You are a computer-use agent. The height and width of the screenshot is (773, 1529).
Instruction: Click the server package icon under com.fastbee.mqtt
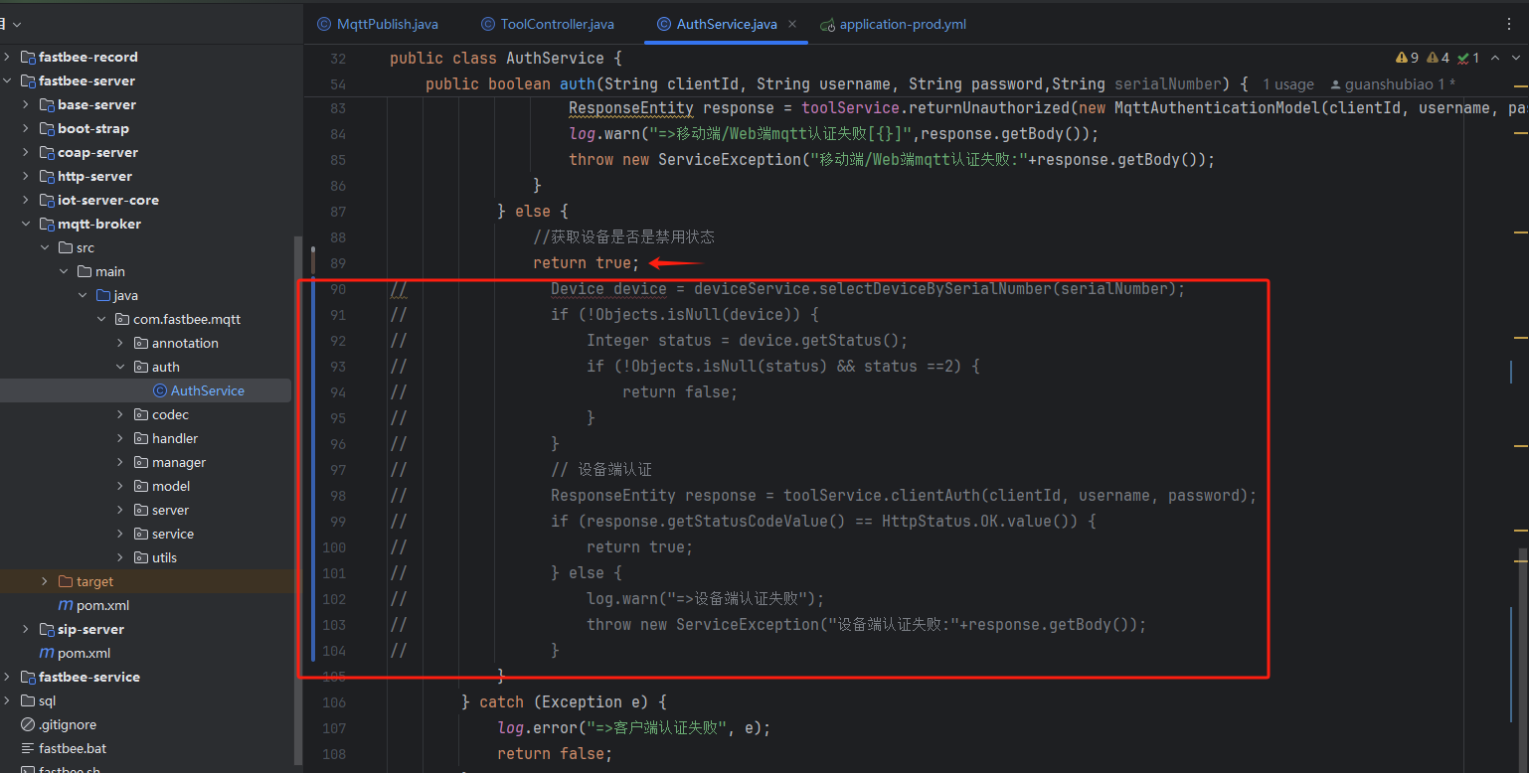pos(140,510)
